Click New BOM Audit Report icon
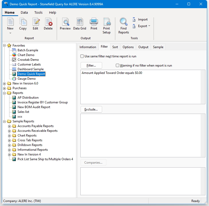 click(14, 107)
